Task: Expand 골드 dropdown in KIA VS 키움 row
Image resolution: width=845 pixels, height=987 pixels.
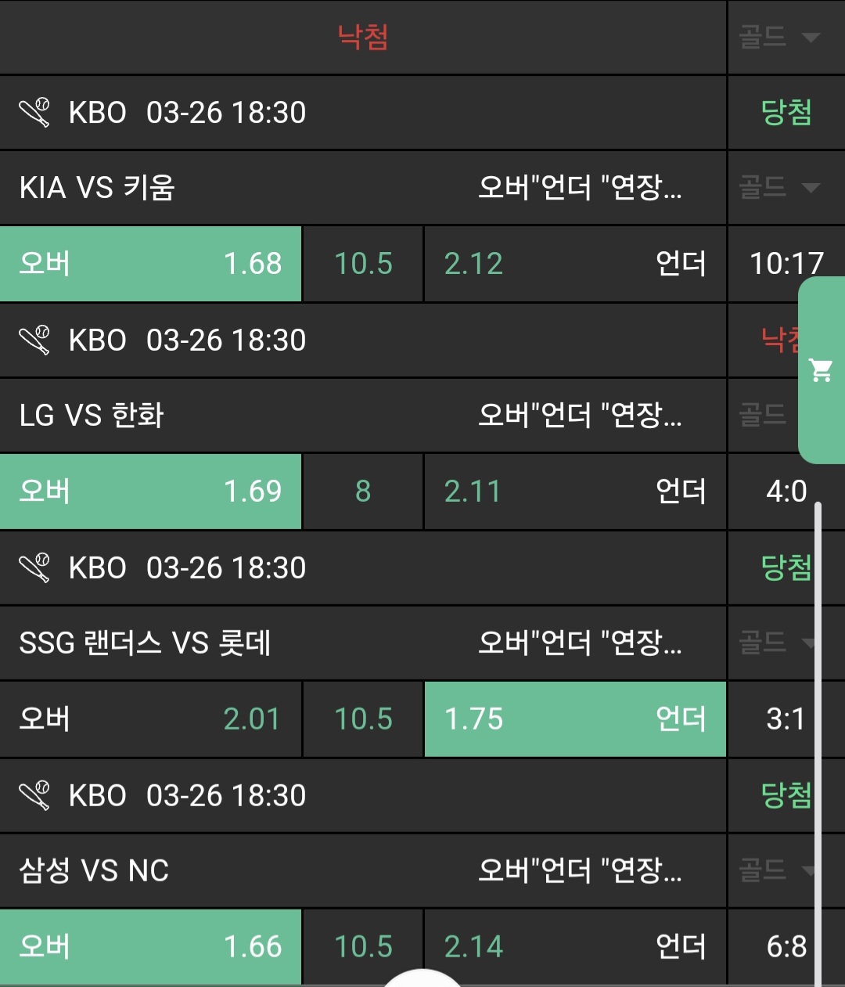Action: click(779, 187)
